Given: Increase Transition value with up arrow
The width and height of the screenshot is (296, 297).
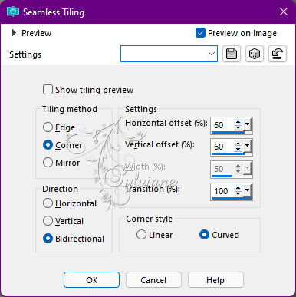Looking at the screenshot, I should 238,188.
